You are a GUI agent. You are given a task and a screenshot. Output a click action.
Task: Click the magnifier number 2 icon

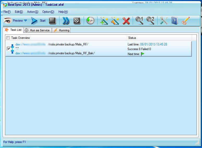(150, 21)
